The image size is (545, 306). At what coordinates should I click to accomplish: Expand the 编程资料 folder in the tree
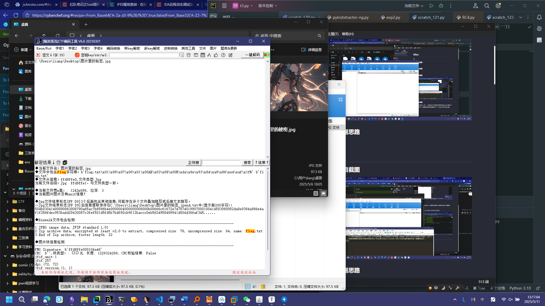7,220
